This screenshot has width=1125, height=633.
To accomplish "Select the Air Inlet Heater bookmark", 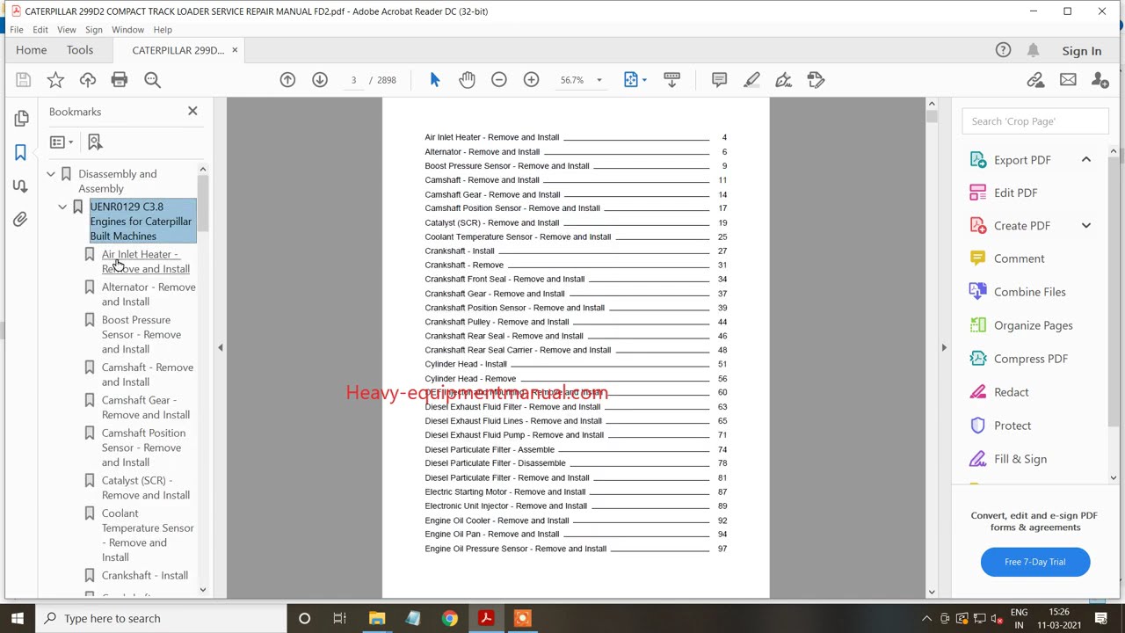I will point(145,262).
